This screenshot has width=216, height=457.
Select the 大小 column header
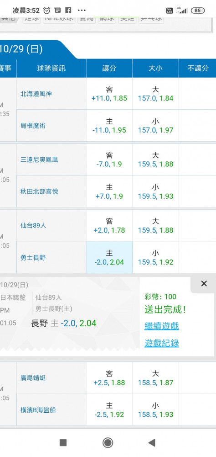click(155, 68)
